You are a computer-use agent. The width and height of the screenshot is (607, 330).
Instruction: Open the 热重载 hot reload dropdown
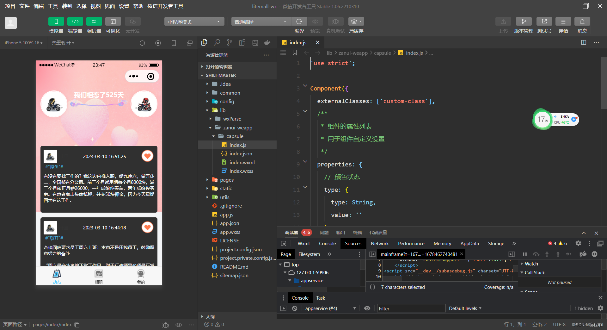[x=63, y=43]
